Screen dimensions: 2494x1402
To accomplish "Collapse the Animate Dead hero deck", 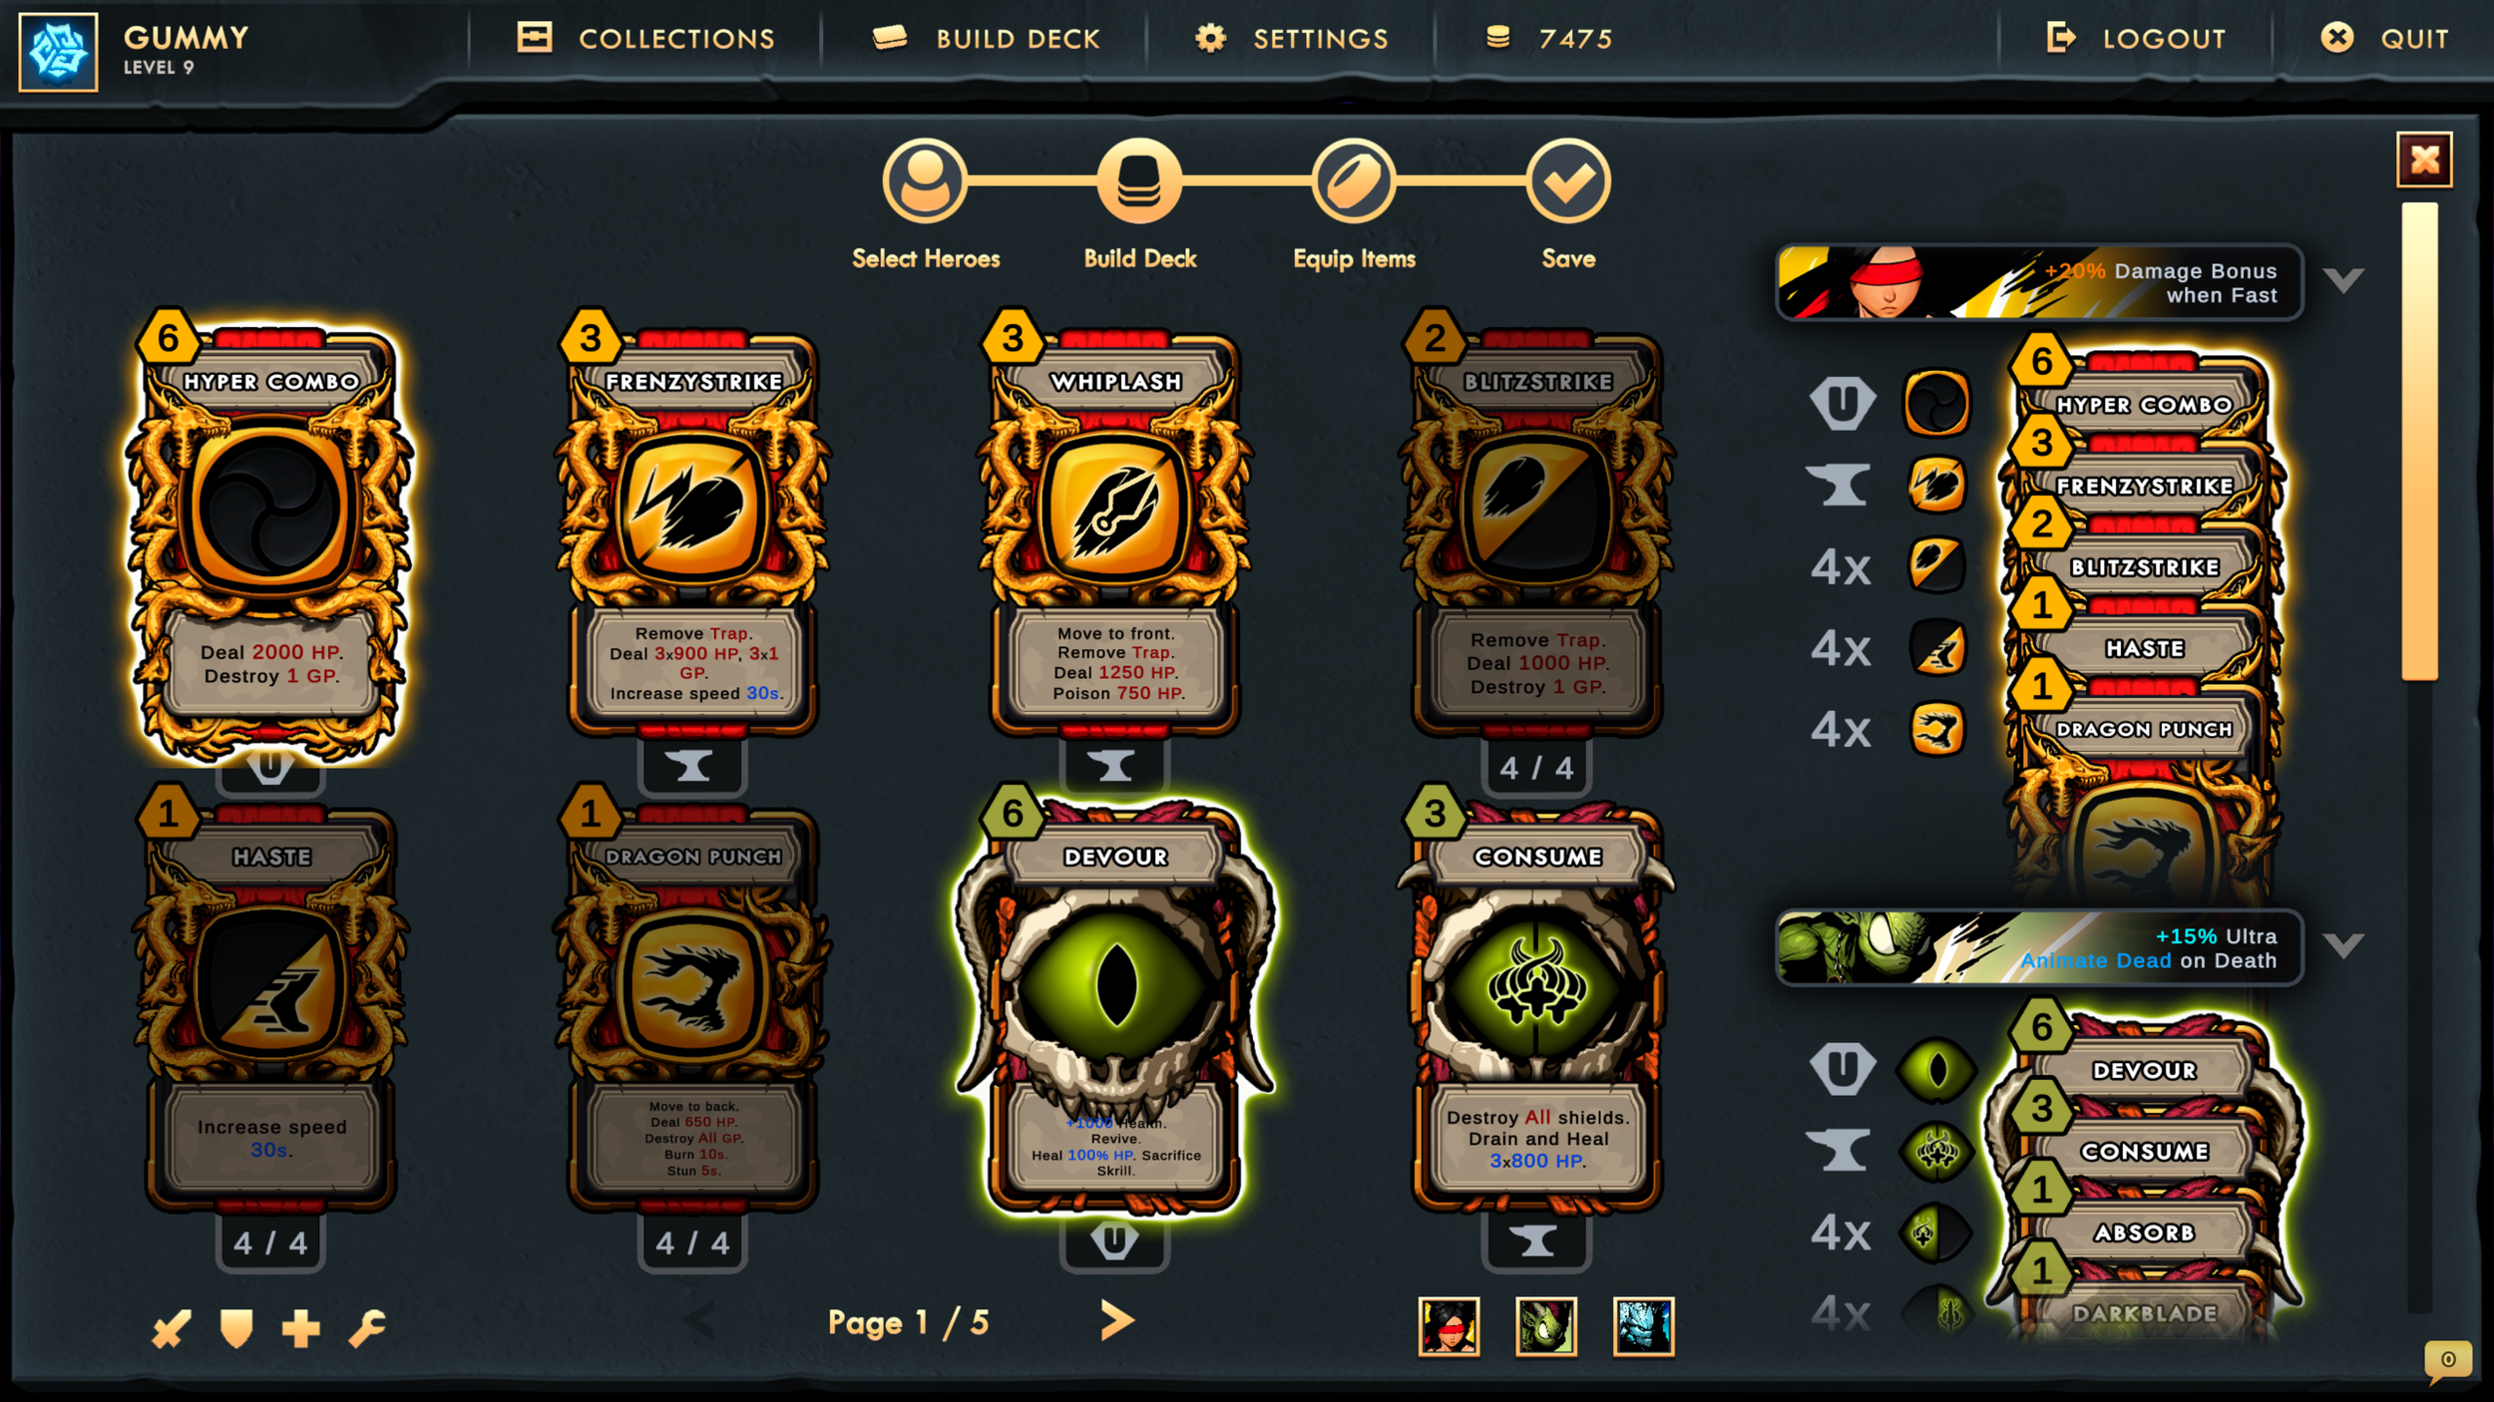I will (x=2343, y=945).
